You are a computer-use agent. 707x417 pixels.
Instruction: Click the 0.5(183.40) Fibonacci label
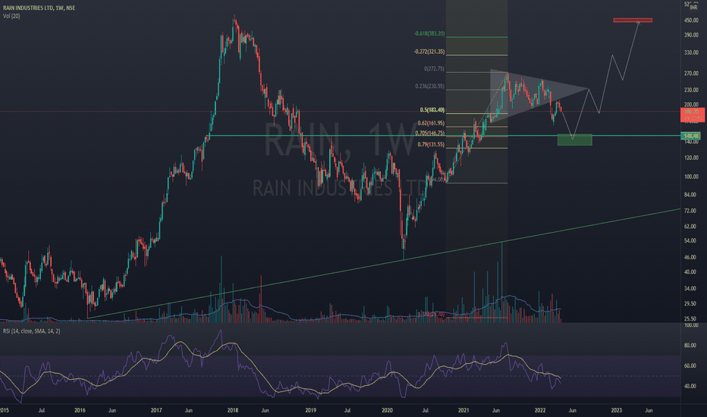(x=432, y=110)
